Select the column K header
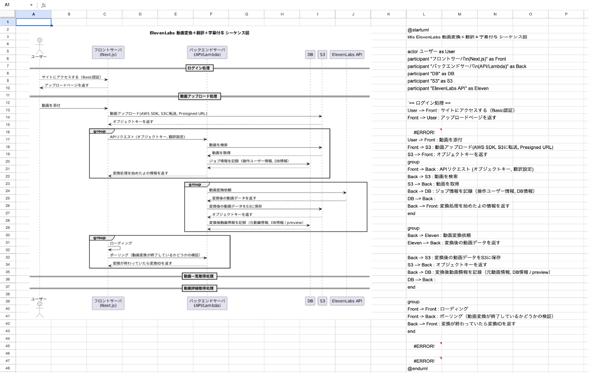The image size is (589, 373). point(388,14)
